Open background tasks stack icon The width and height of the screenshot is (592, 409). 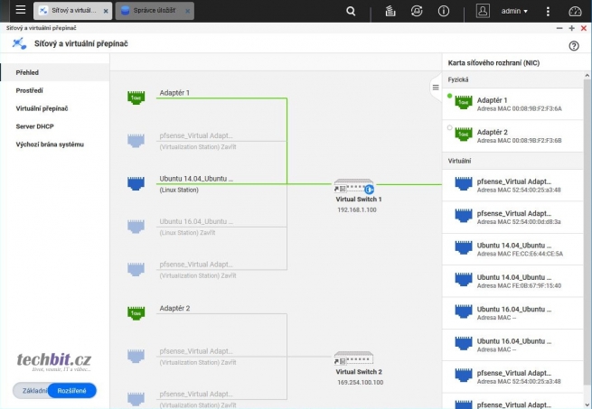[390, 11]
